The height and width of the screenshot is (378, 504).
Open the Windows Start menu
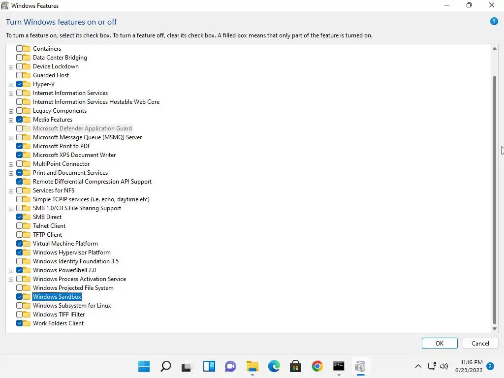tap(144, 366)
